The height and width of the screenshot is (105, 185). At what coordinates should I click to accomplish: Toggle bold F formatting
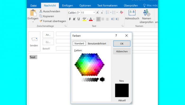[70, 19]
